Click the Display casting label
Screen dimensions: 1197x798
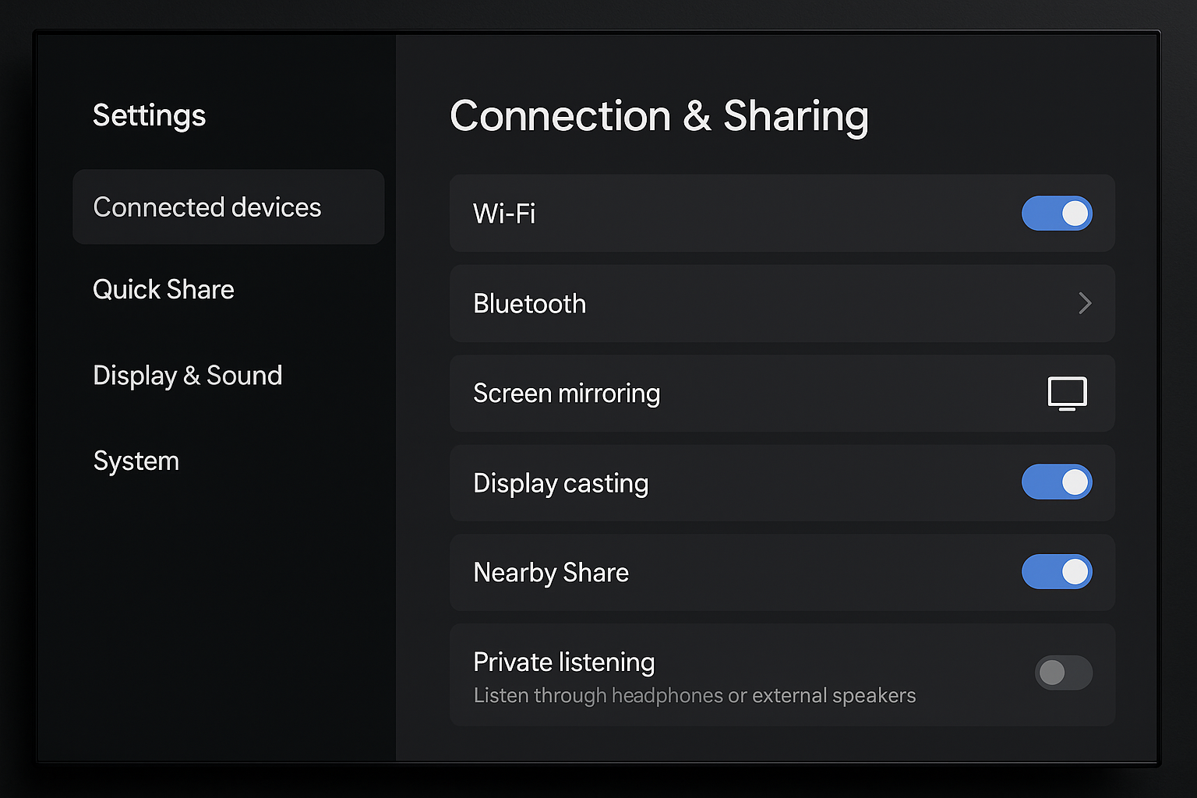(x=560, y=482)
